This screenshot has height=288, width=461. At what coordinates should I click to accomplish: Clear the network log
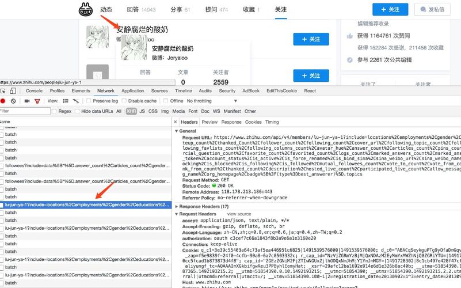click(x=13, y=101)
